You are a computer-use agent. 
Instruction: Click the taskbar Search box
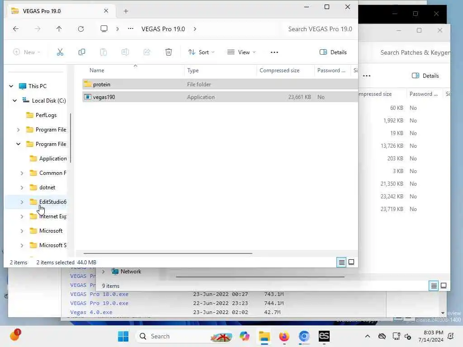pos(184,336)
